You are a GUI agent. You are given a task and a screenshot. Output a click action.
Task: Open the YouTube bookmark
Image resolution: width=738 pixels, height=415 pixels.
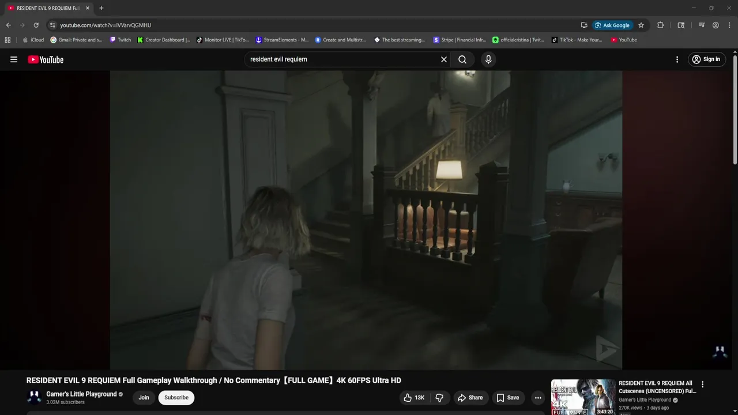click(x=624, y=40)
